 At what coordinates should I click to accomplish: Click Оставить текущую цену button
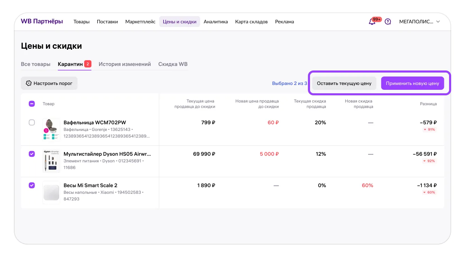tap(344, 83)
